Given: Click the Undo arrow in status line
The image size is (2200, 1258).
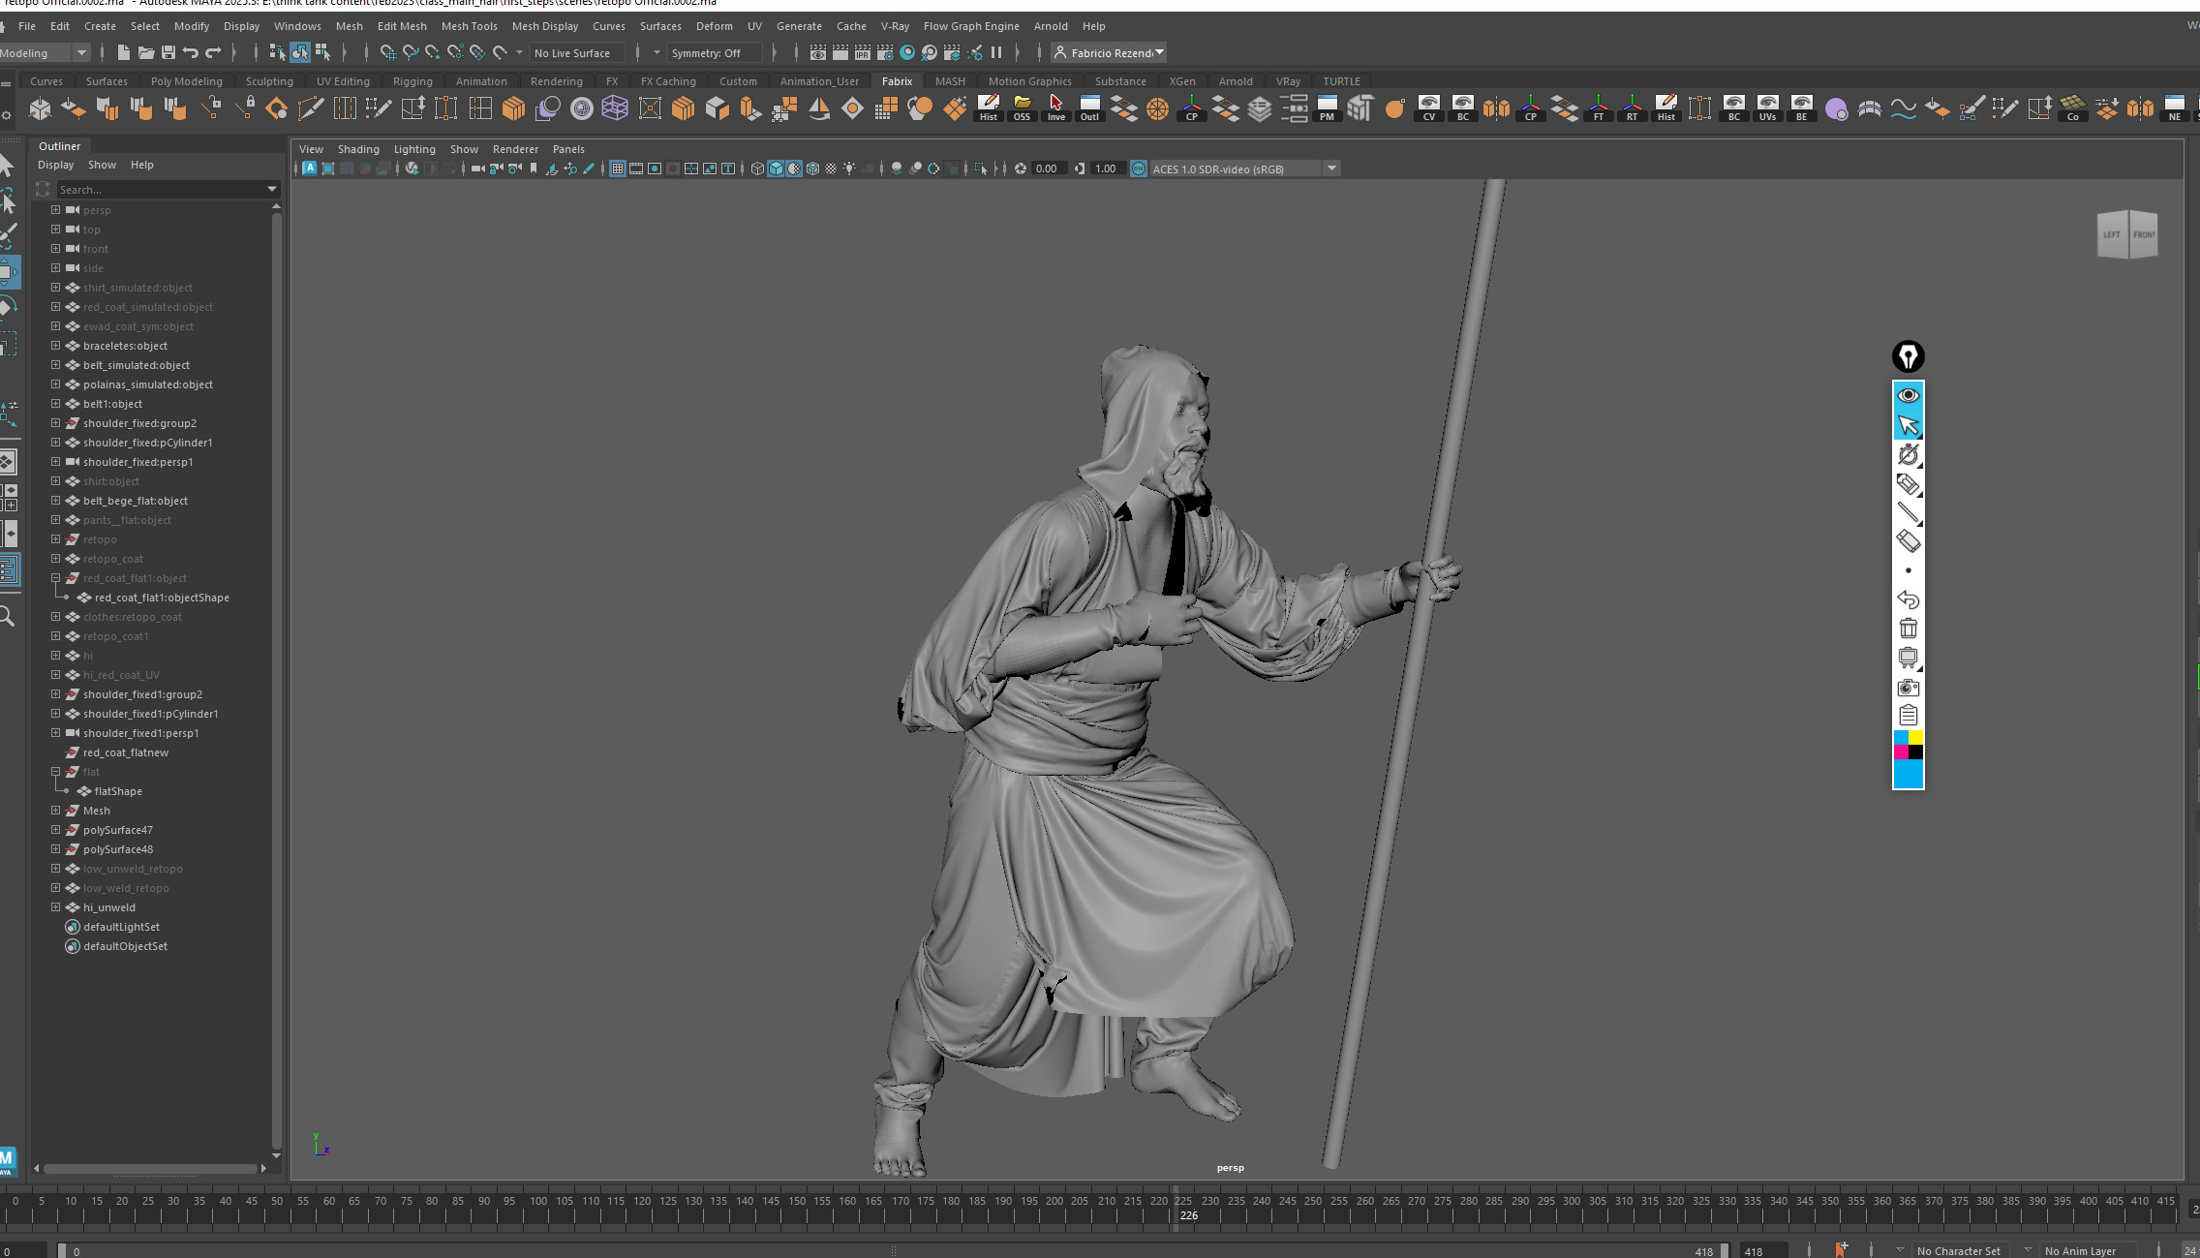Looking at the screenshot, I should pos(191,52).
